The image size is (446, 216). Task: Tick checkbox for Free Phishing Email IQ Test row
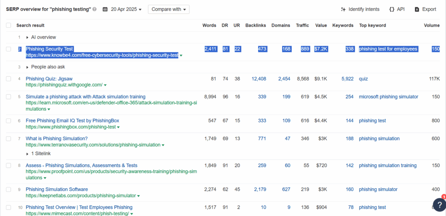(9, 121)
